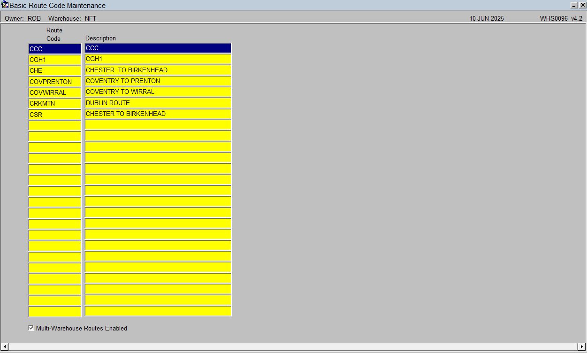Viewport: 587px width, 353px height.
Task: Click right arrow of horizontal scrollbar
Action: point(582,346)
